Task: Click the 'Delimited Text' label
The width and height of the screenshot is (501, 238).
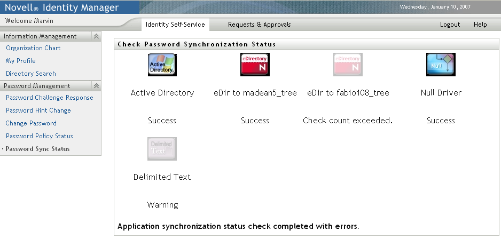Action: pos(162,177)
